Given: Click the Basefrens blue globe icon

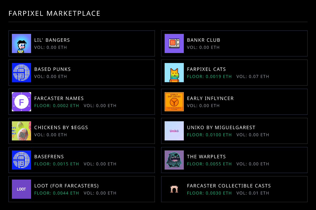Looking at the screenshot, I should pyautogui.click(x=21, y=160).
